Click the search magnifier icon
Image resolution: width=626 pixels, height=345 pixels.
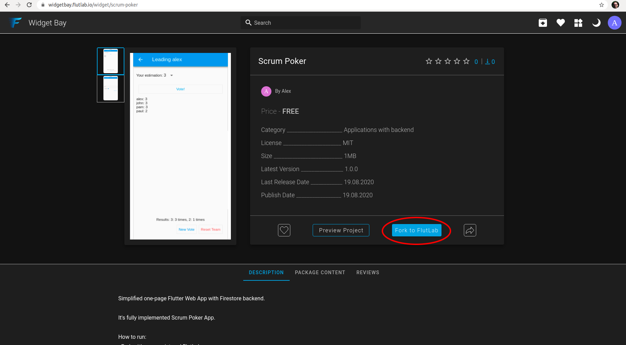click(248, 23)
